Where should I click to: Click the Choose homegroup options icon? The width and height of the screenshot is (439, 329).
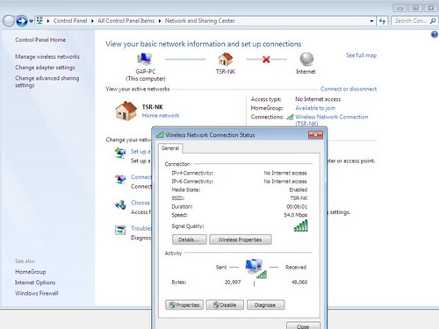coord(120,204)
